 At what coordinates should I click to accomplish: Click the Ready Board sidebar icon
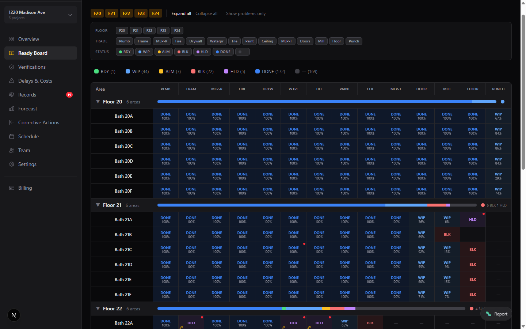(12, 53)
